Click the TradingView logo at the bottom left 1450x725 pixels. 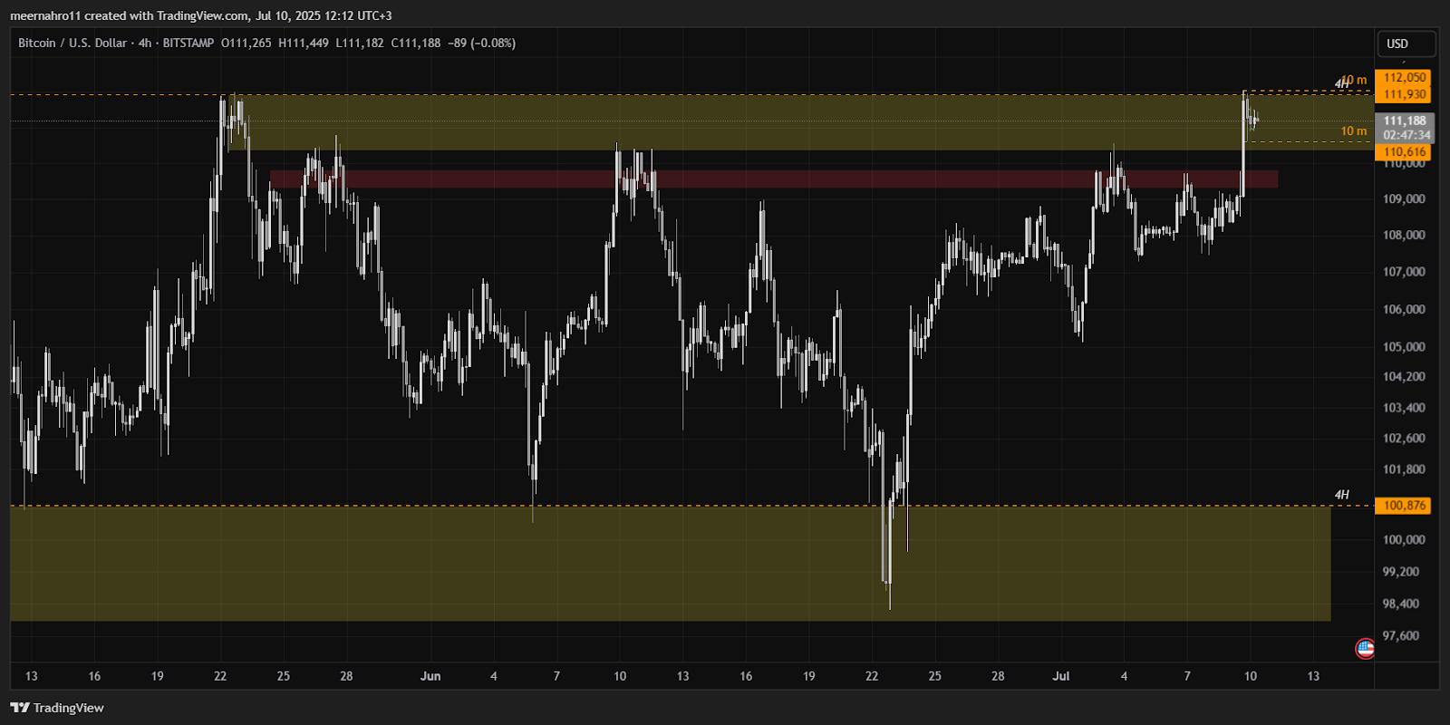tap(57, 708)
